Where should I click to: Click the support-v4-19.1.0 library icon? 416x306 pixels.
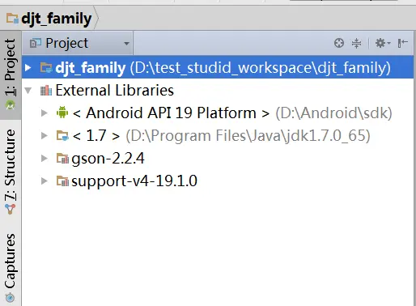[x=62, y=181]
